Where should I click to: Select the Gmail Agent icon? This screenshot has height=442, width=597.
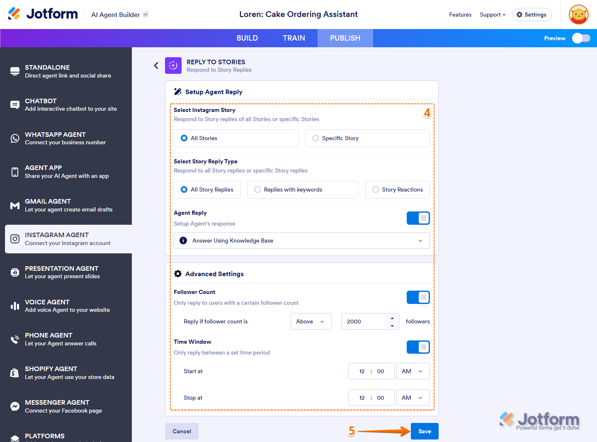15,206
